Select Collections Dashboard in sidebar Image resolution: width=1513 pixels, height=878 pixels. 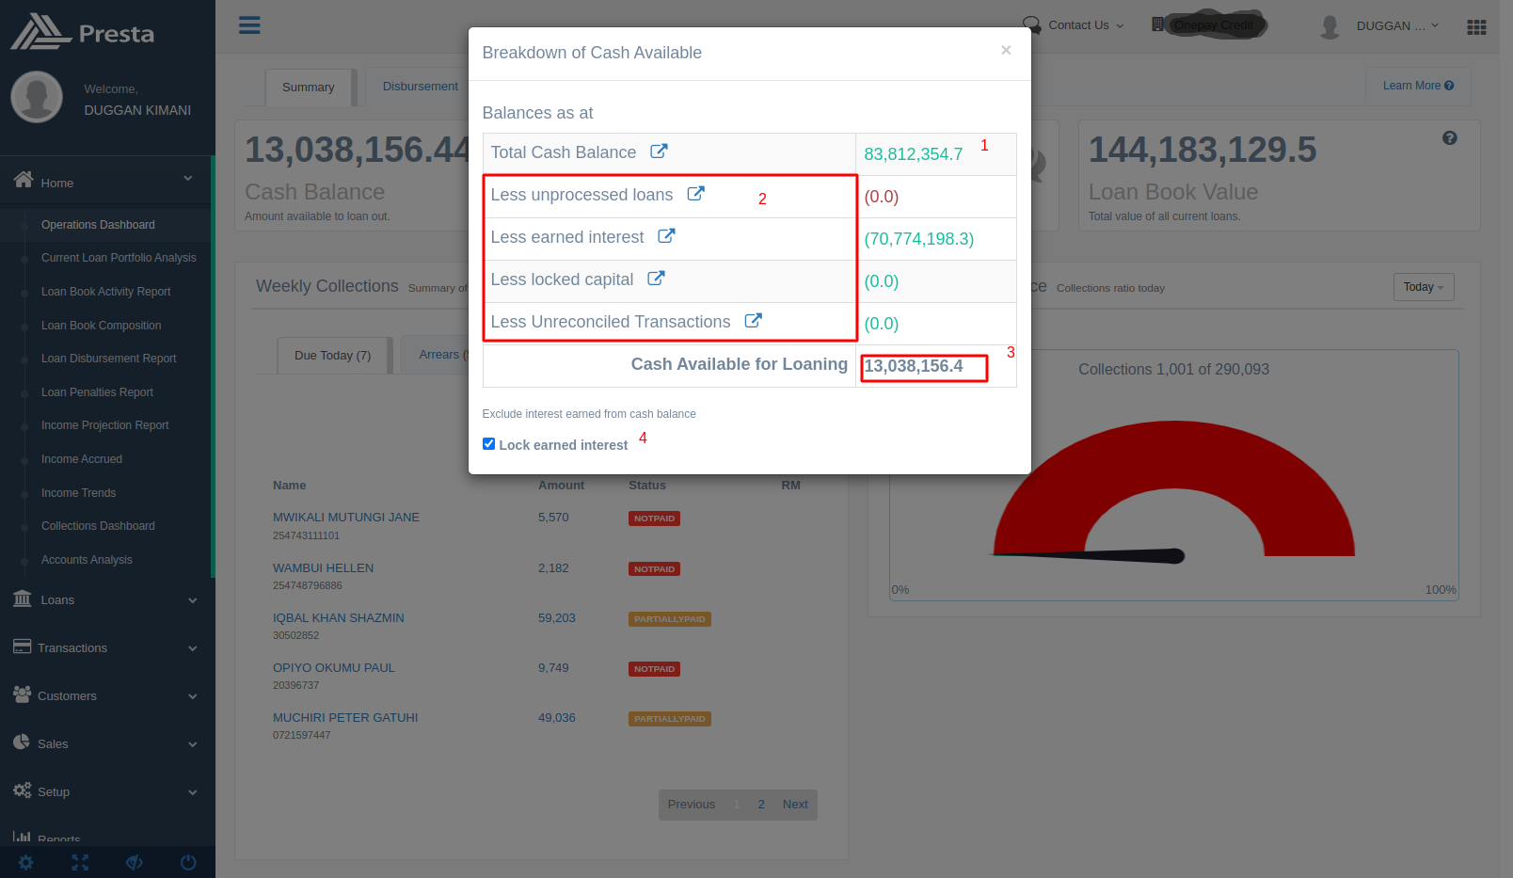(x=98, y=526)
